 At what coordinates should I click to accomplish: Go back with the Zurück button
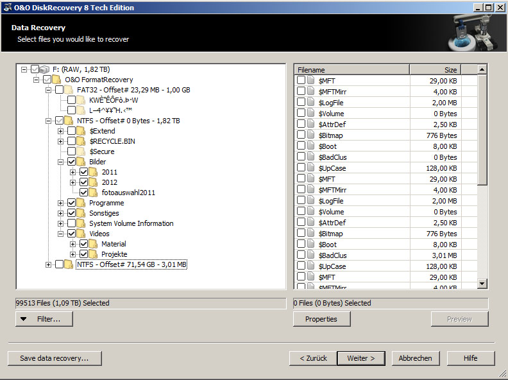click(313, 358)
